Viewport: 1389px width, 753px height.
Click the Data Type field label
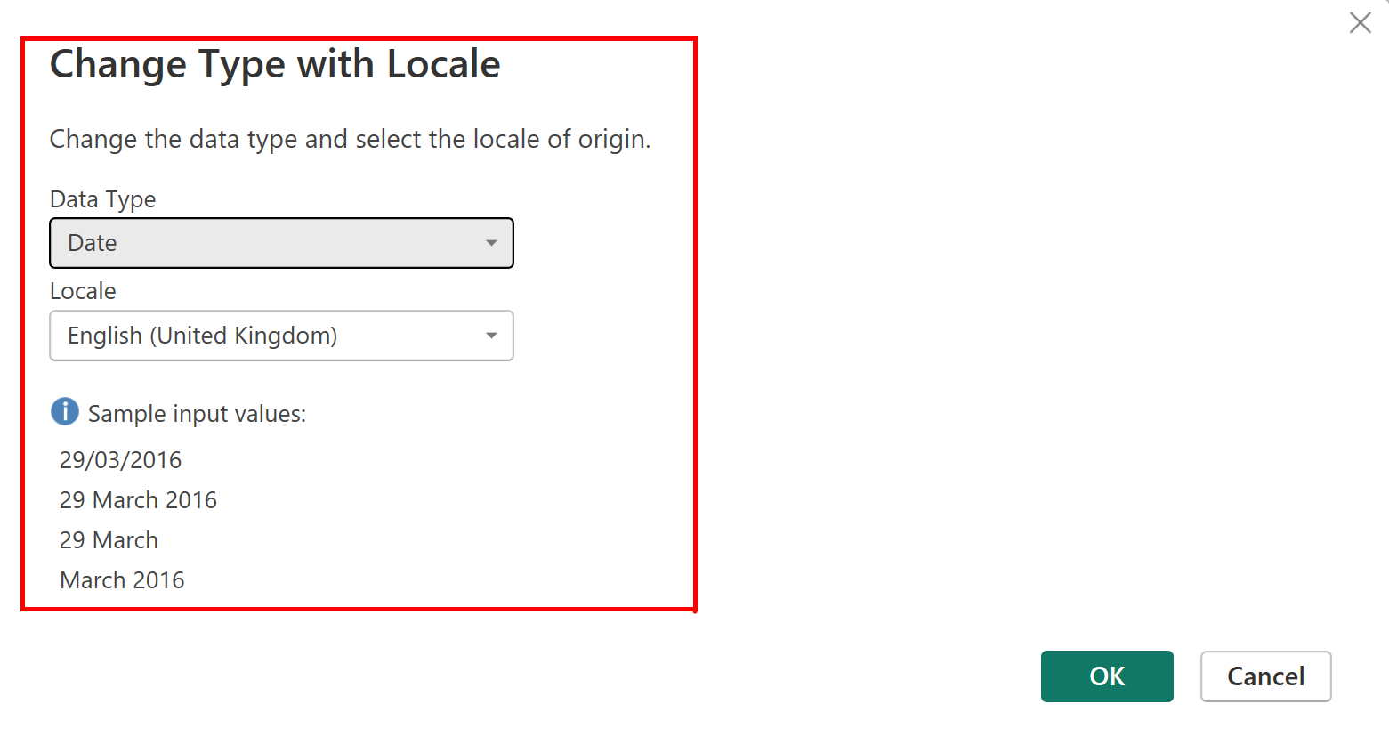(x=102, y=199)
